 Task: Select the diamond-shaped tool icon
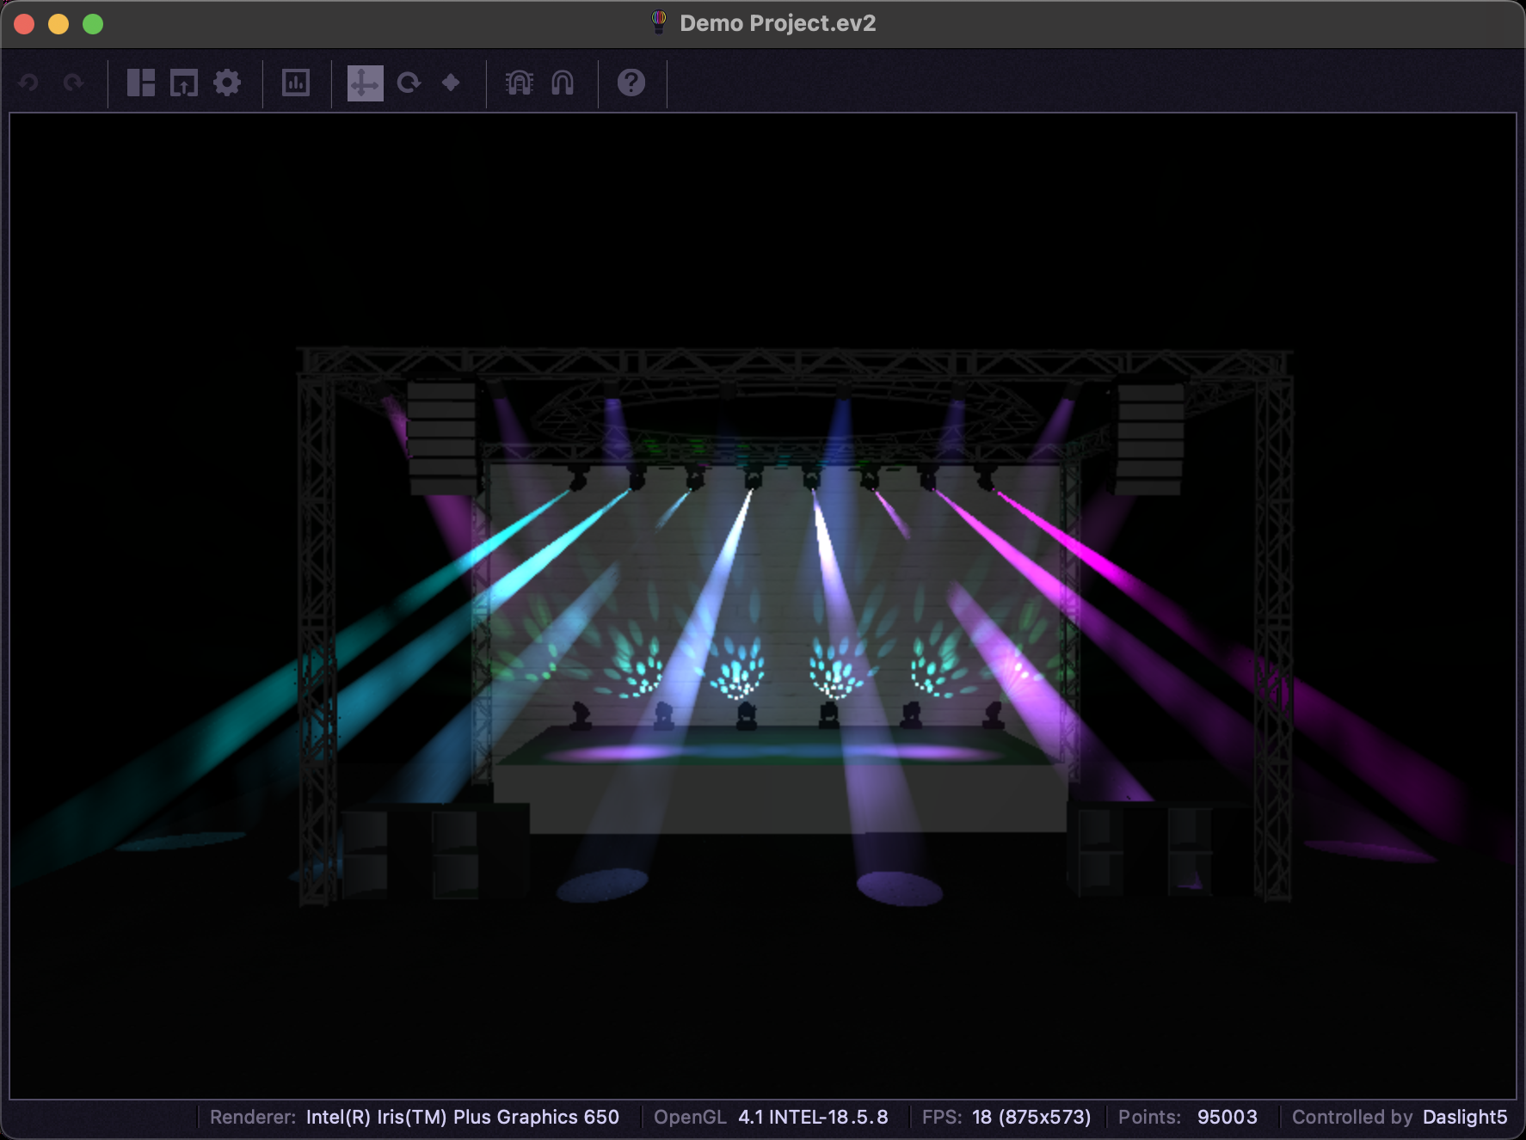(451, 83)
